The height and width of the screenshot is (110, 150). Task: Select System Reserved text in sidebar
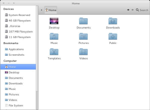(x=19, y=15)
